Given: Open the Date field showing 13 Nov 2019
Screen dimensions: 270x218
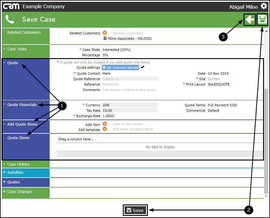Looking at the screenshot, I should pos(218,73).
